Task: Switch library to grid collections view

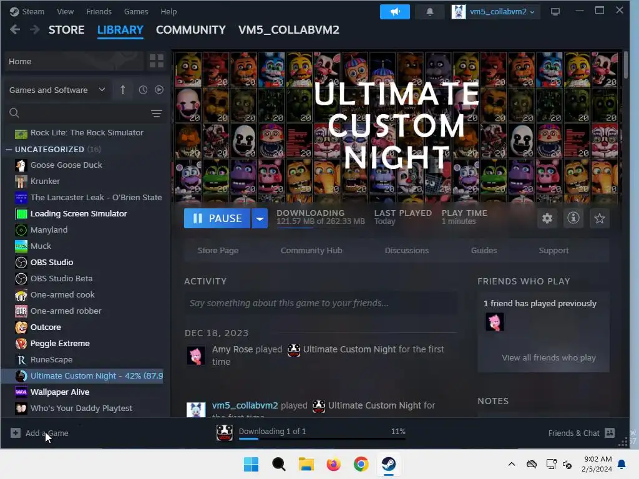Action: click(157, 61)
